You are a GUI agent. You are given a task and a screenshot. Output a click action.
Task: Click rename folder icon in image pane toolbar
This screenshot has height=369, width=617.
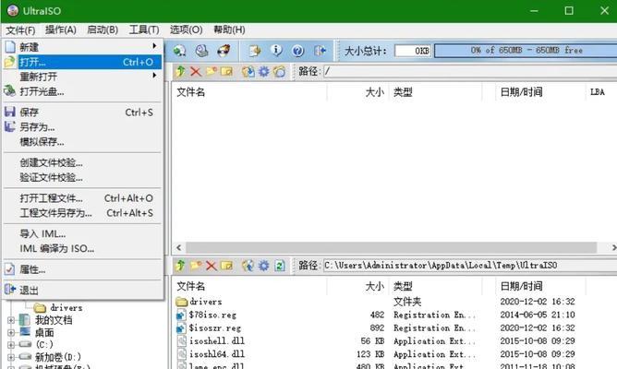pos(226,71)
